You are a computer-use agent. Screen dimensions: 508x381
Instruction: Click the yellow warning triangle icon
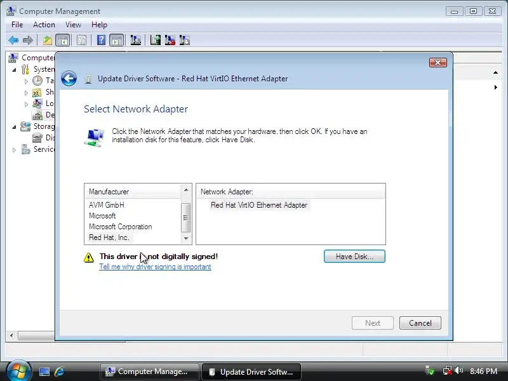88,258
